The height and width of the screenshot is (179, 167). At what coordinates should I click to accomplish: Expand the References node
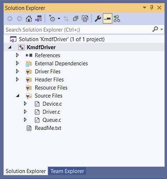point(17,55)
